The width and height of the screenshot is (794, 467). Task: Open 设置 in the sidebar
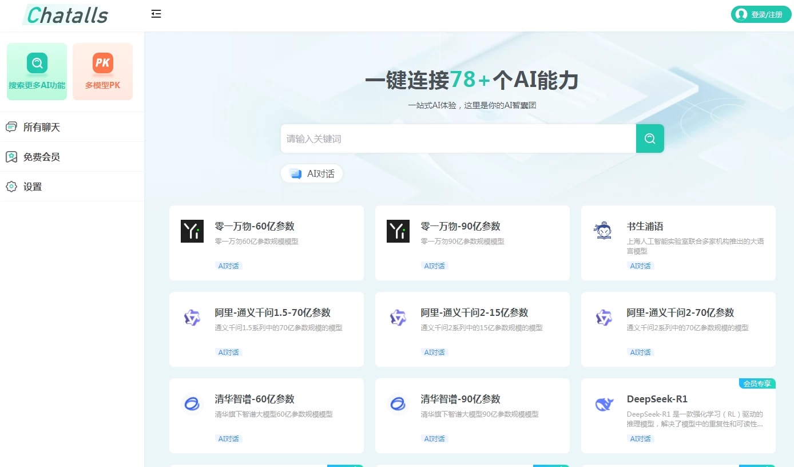[33, 187]
